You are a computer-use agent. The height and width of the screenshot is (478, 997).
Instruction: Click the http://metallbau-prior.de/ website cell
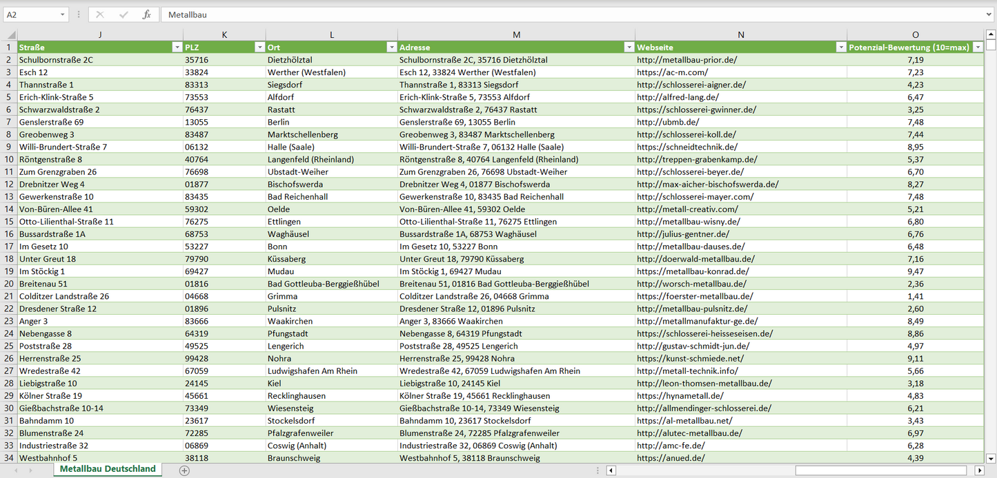pyautogui.click(x=687, y=60)
